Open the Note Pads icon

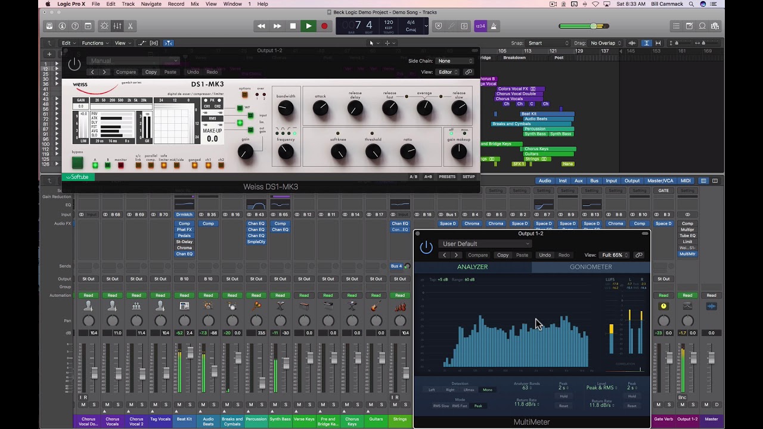[689, 26]
